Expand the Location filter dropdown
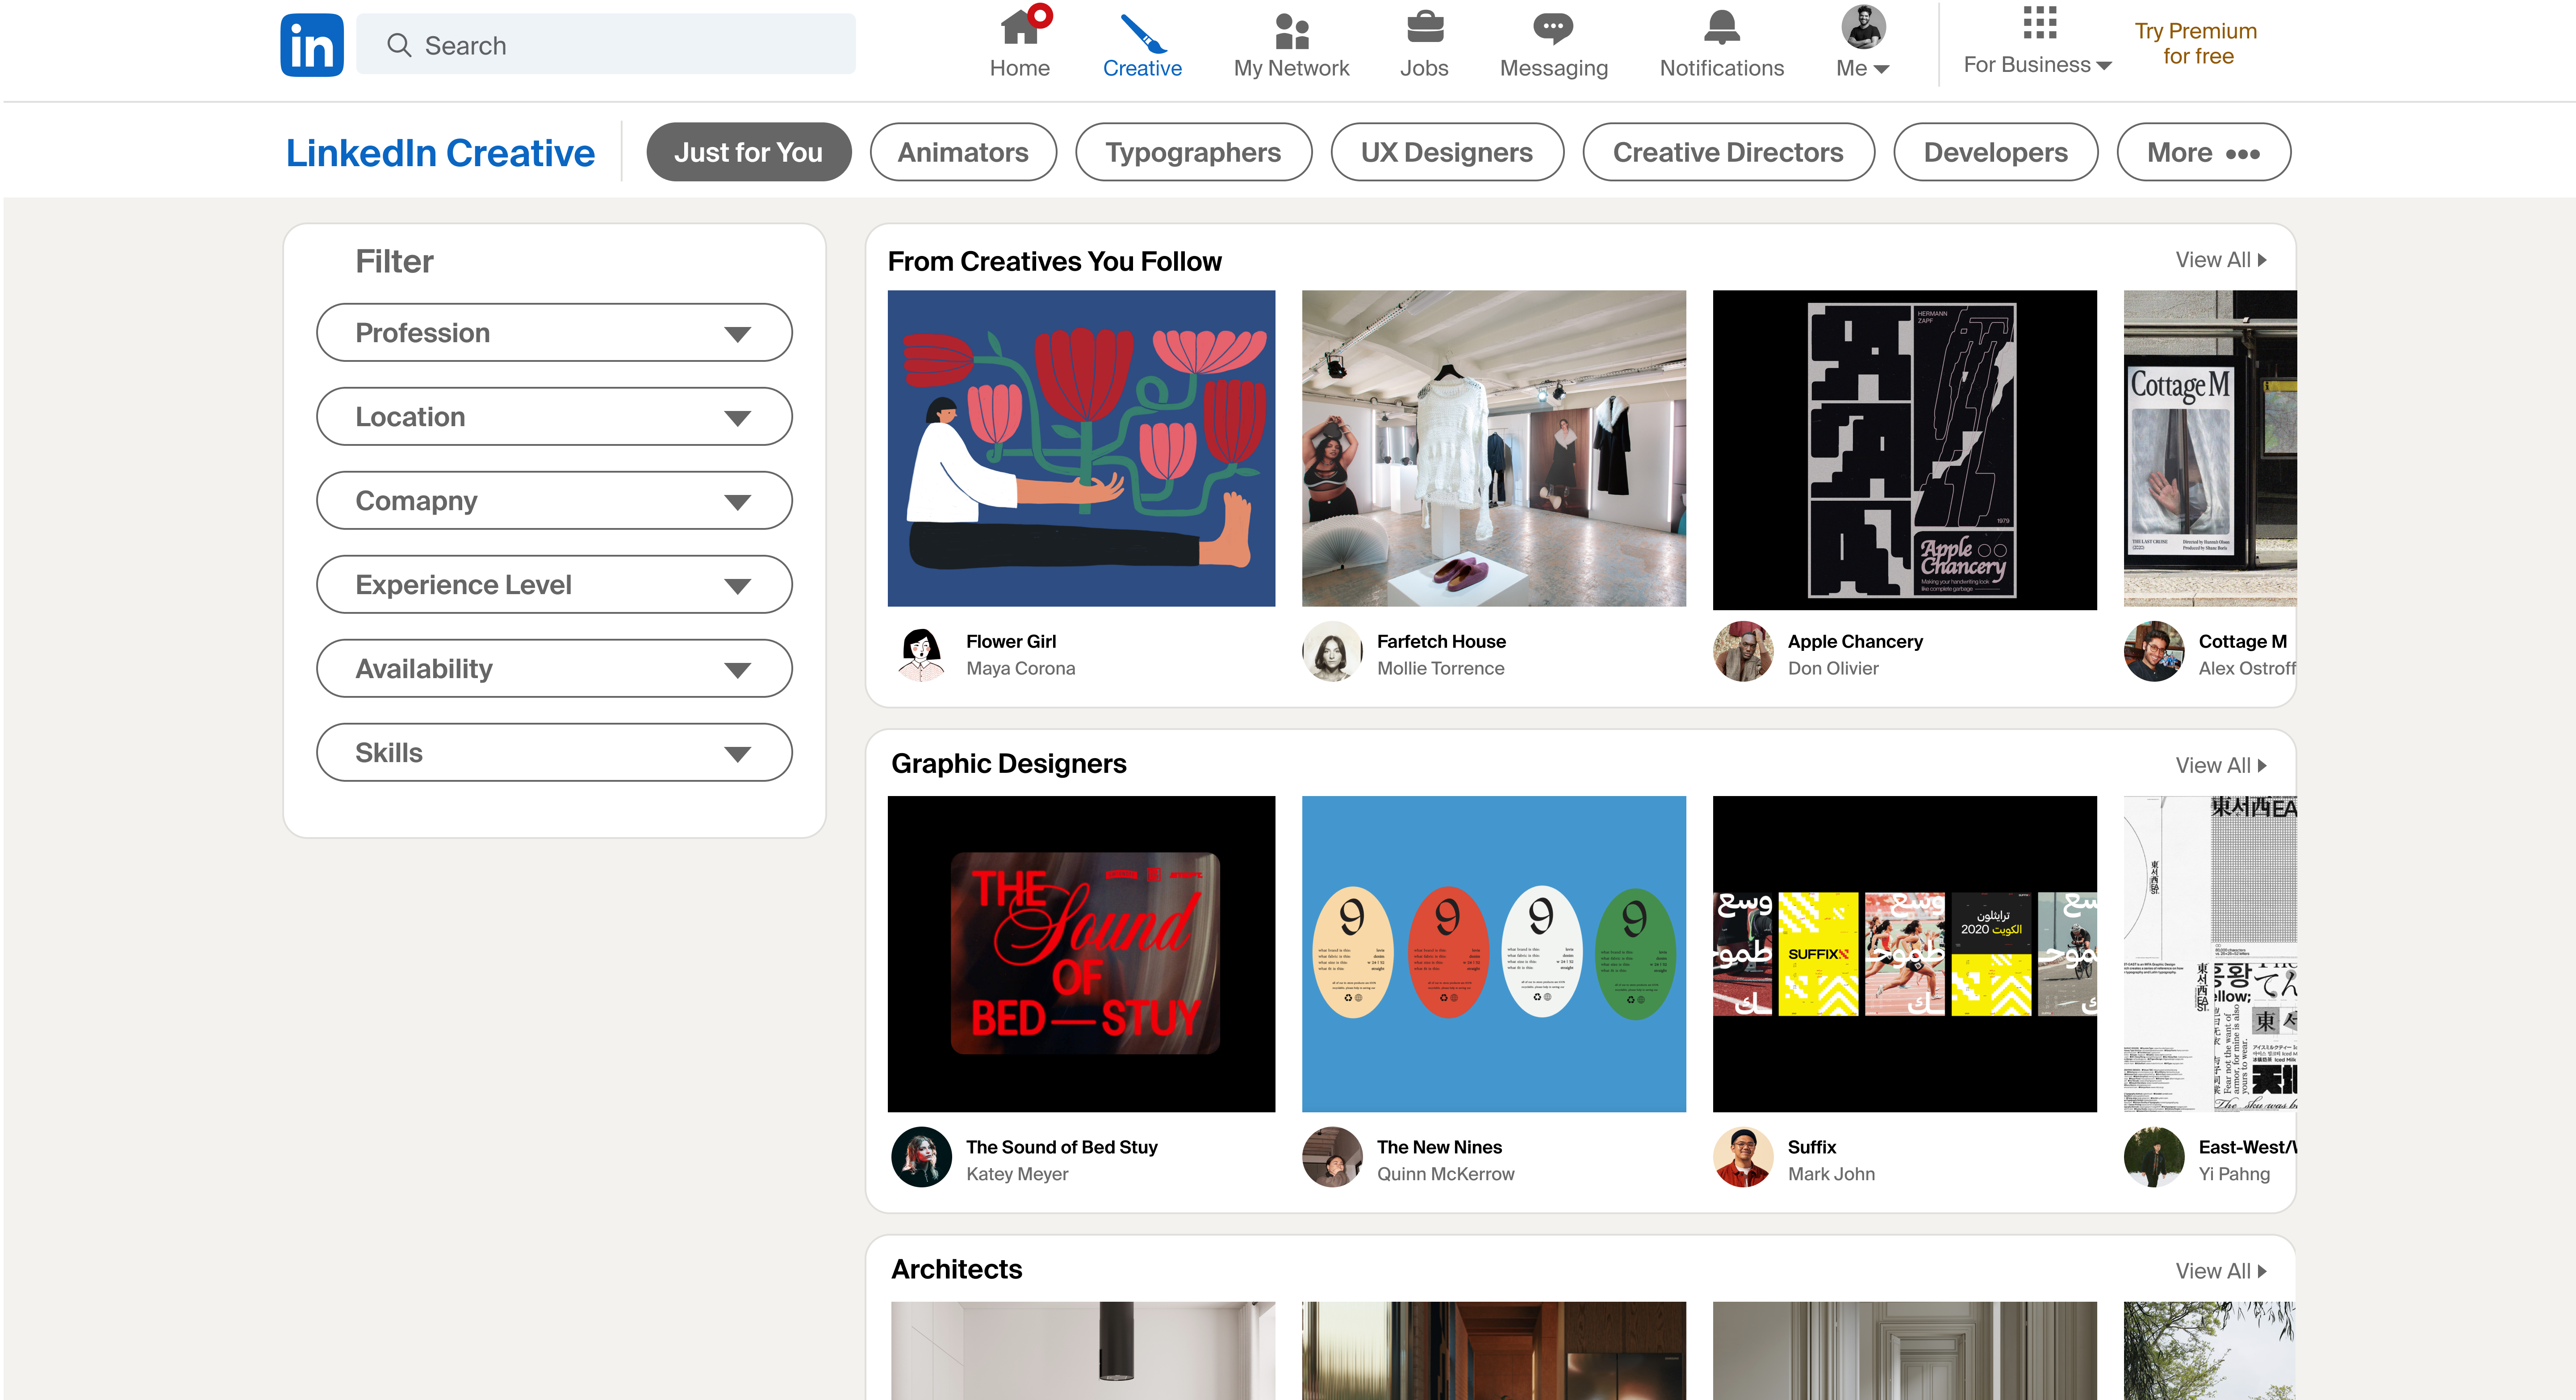This screenshot has height=1400, width=2576. pos(554,417)
